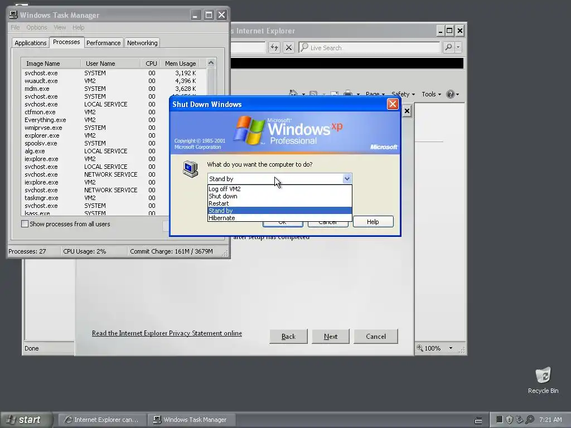The height and width of the screenshot is (428, 571).
Task: Click the Help question mark icon in Internet Explorer
Action: (451, 94)
